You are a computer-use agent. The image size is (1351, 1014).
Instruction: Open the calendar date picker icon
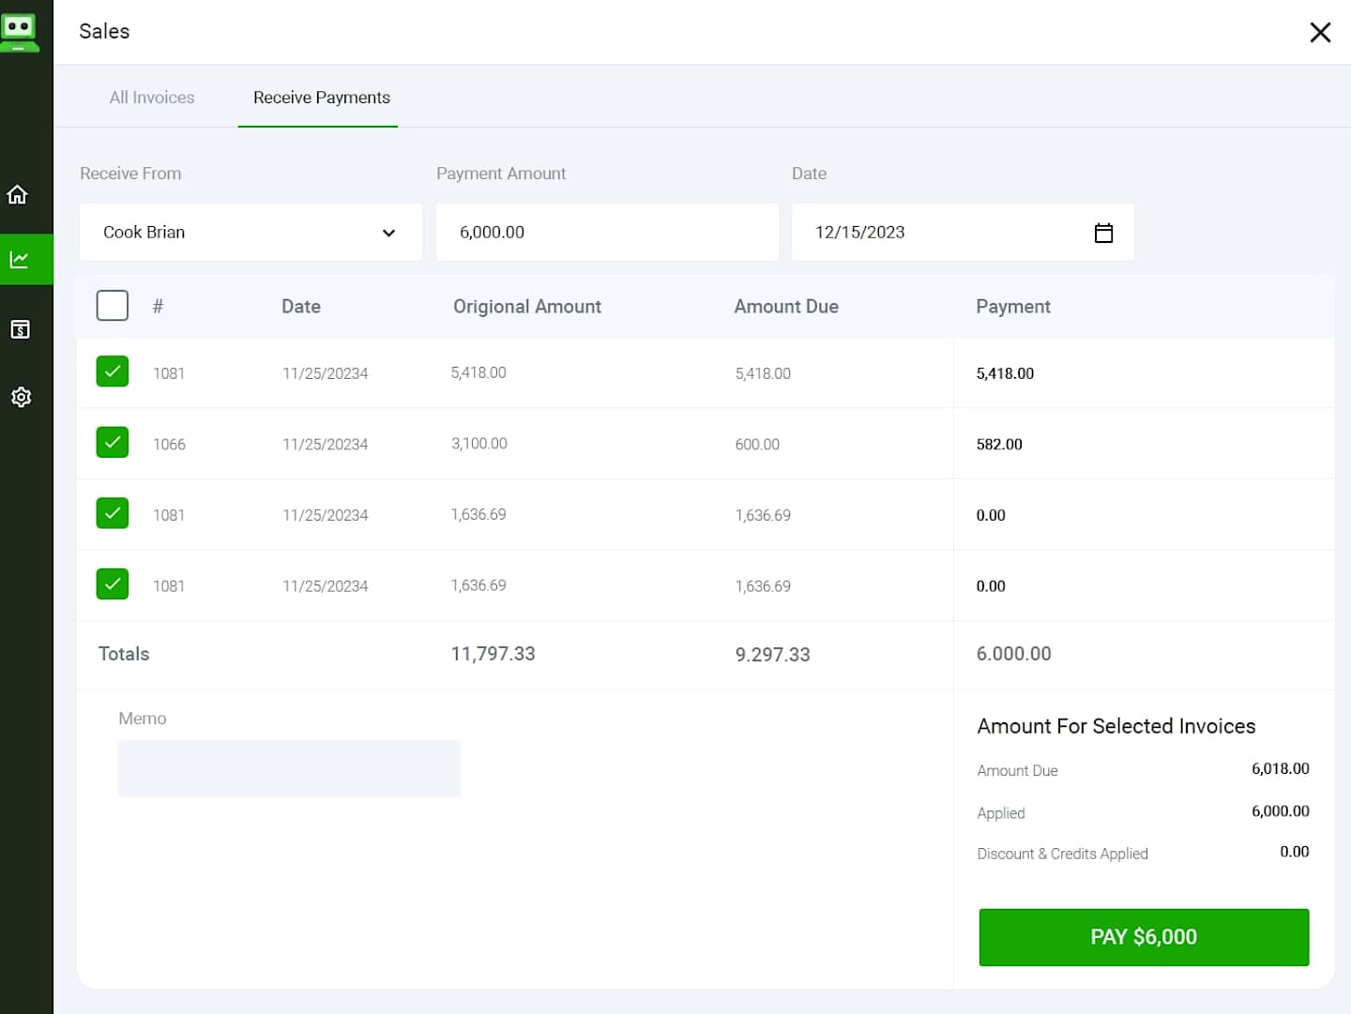[1103, 233]
